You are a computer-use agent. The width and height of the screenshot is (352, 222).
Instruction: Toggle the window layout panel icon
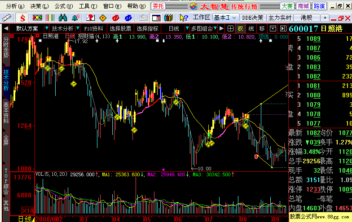click(156, 18)
